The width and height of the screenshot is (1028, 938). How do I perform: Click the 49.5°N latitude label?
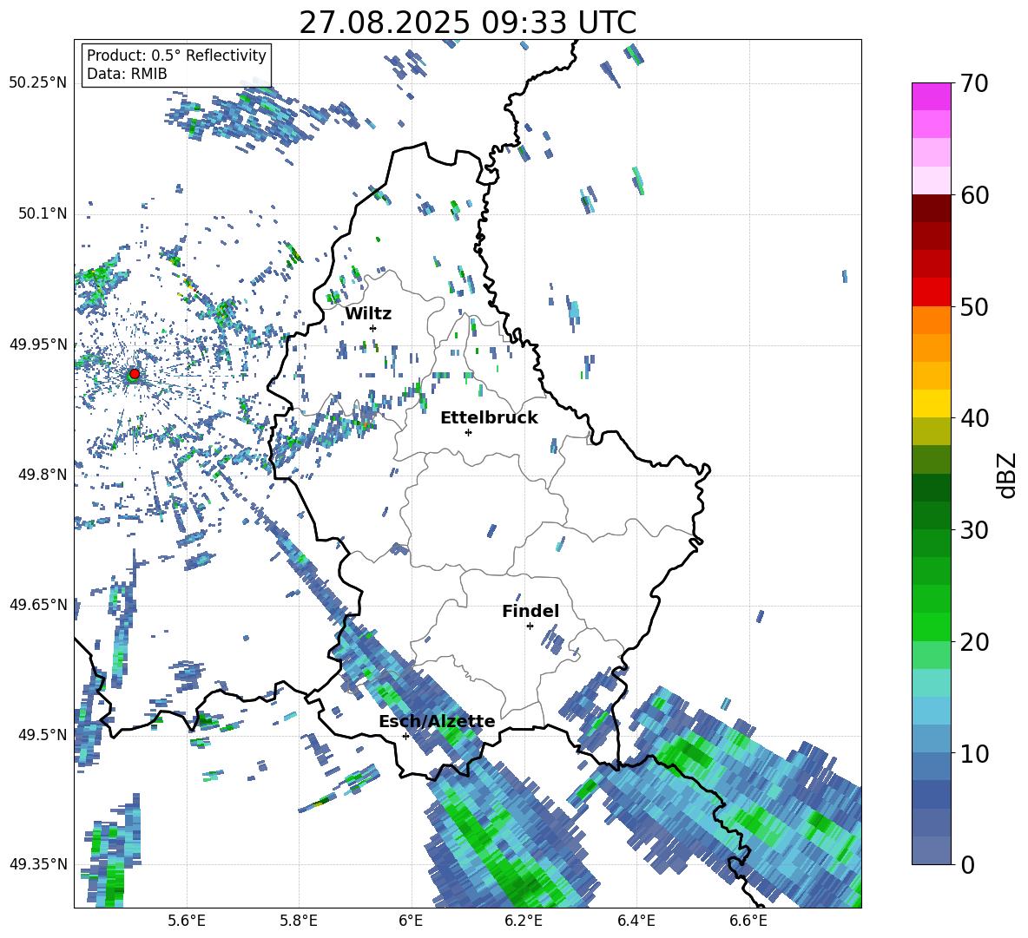pos(43,734)
